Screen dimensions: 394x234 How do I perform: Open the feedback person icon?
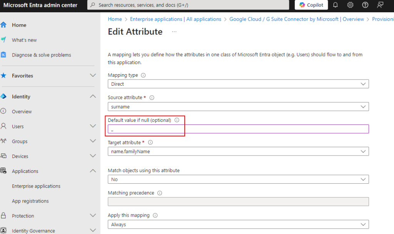click(380, 5)
